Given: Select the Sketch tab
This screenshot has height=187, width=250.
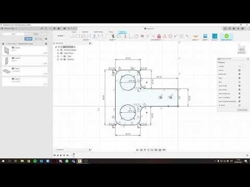Looking at the screenshot, I should pyautogui.click(x=122, y=32).
